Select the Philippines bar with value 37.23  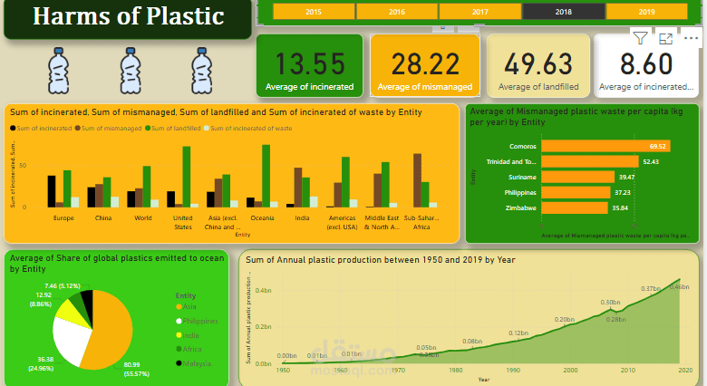576,193
